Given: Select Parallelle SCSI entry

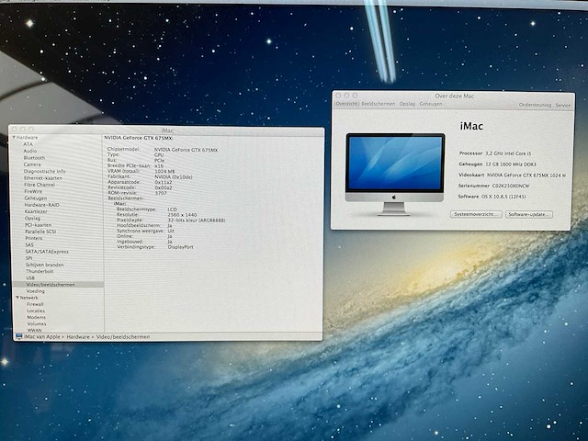Looking at the screenshot, I should [x=40, y=232].
